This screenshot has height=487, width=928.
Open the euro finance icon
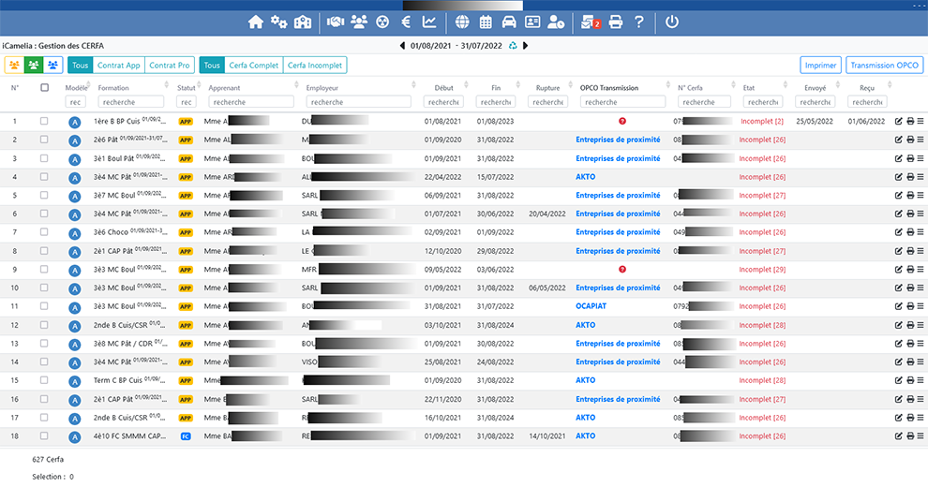[406, 22]
